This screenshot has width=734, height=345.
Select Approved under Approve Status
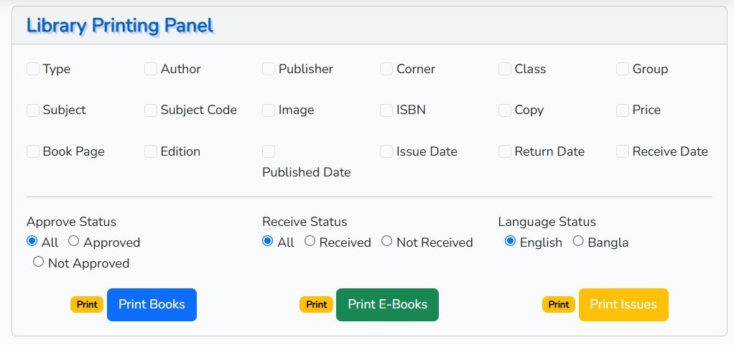(73, 241)
